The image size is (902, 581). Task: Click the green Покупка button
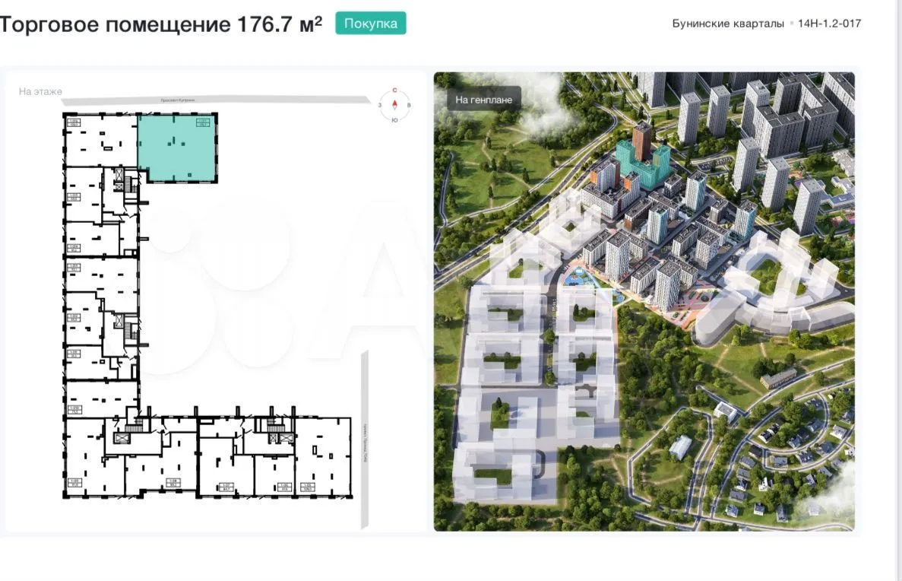point(371,24)
